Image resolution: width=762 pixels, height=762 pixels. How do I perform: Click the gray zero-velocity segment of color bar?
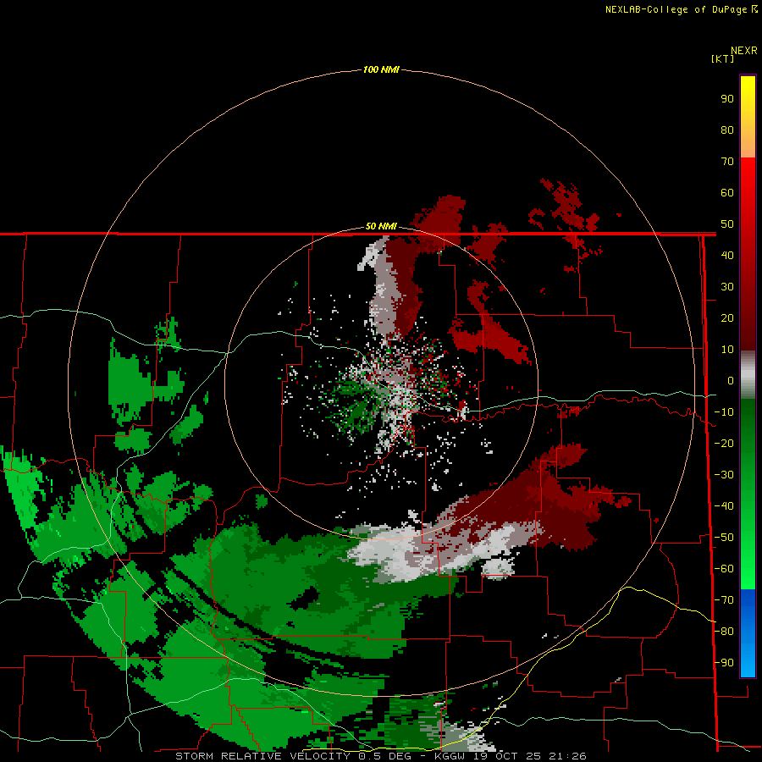748,375
